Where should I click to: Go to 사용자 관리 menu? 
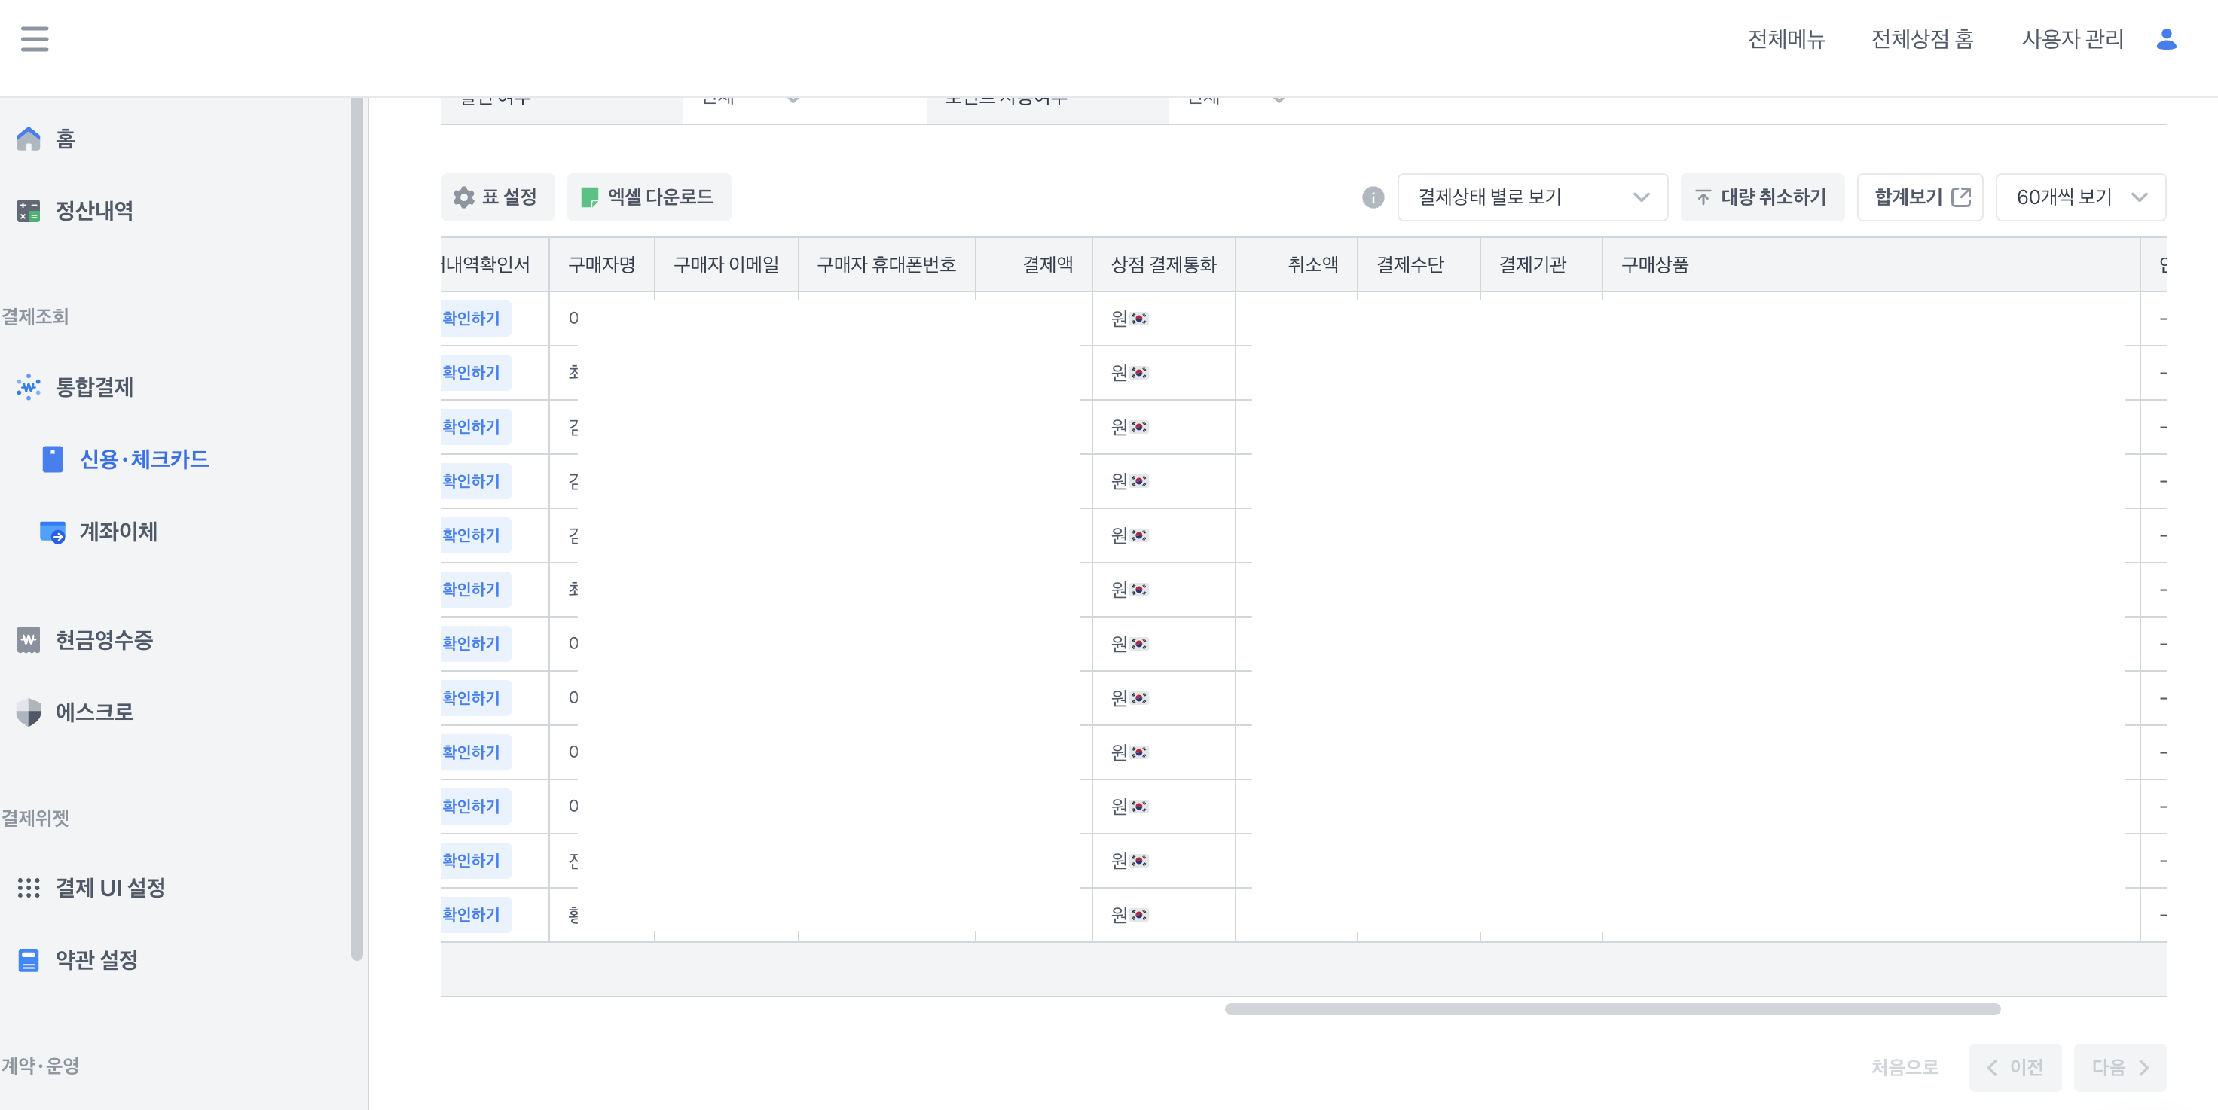[x=2072, y=38]
